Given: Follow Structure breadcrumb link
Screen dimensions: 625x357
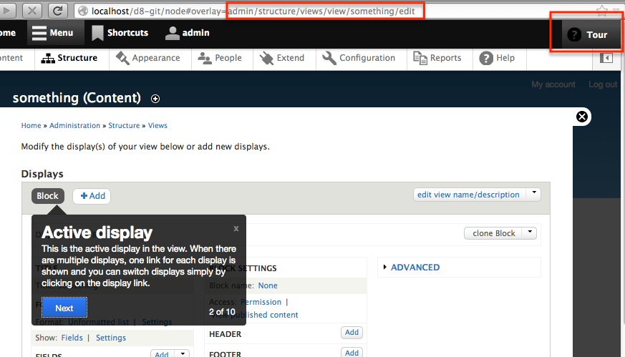Looking at the screenshot, I should [x=124, y=125].
